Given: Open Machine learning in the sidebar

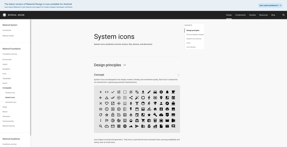Looking at the screenshot, I should point(9,126).
